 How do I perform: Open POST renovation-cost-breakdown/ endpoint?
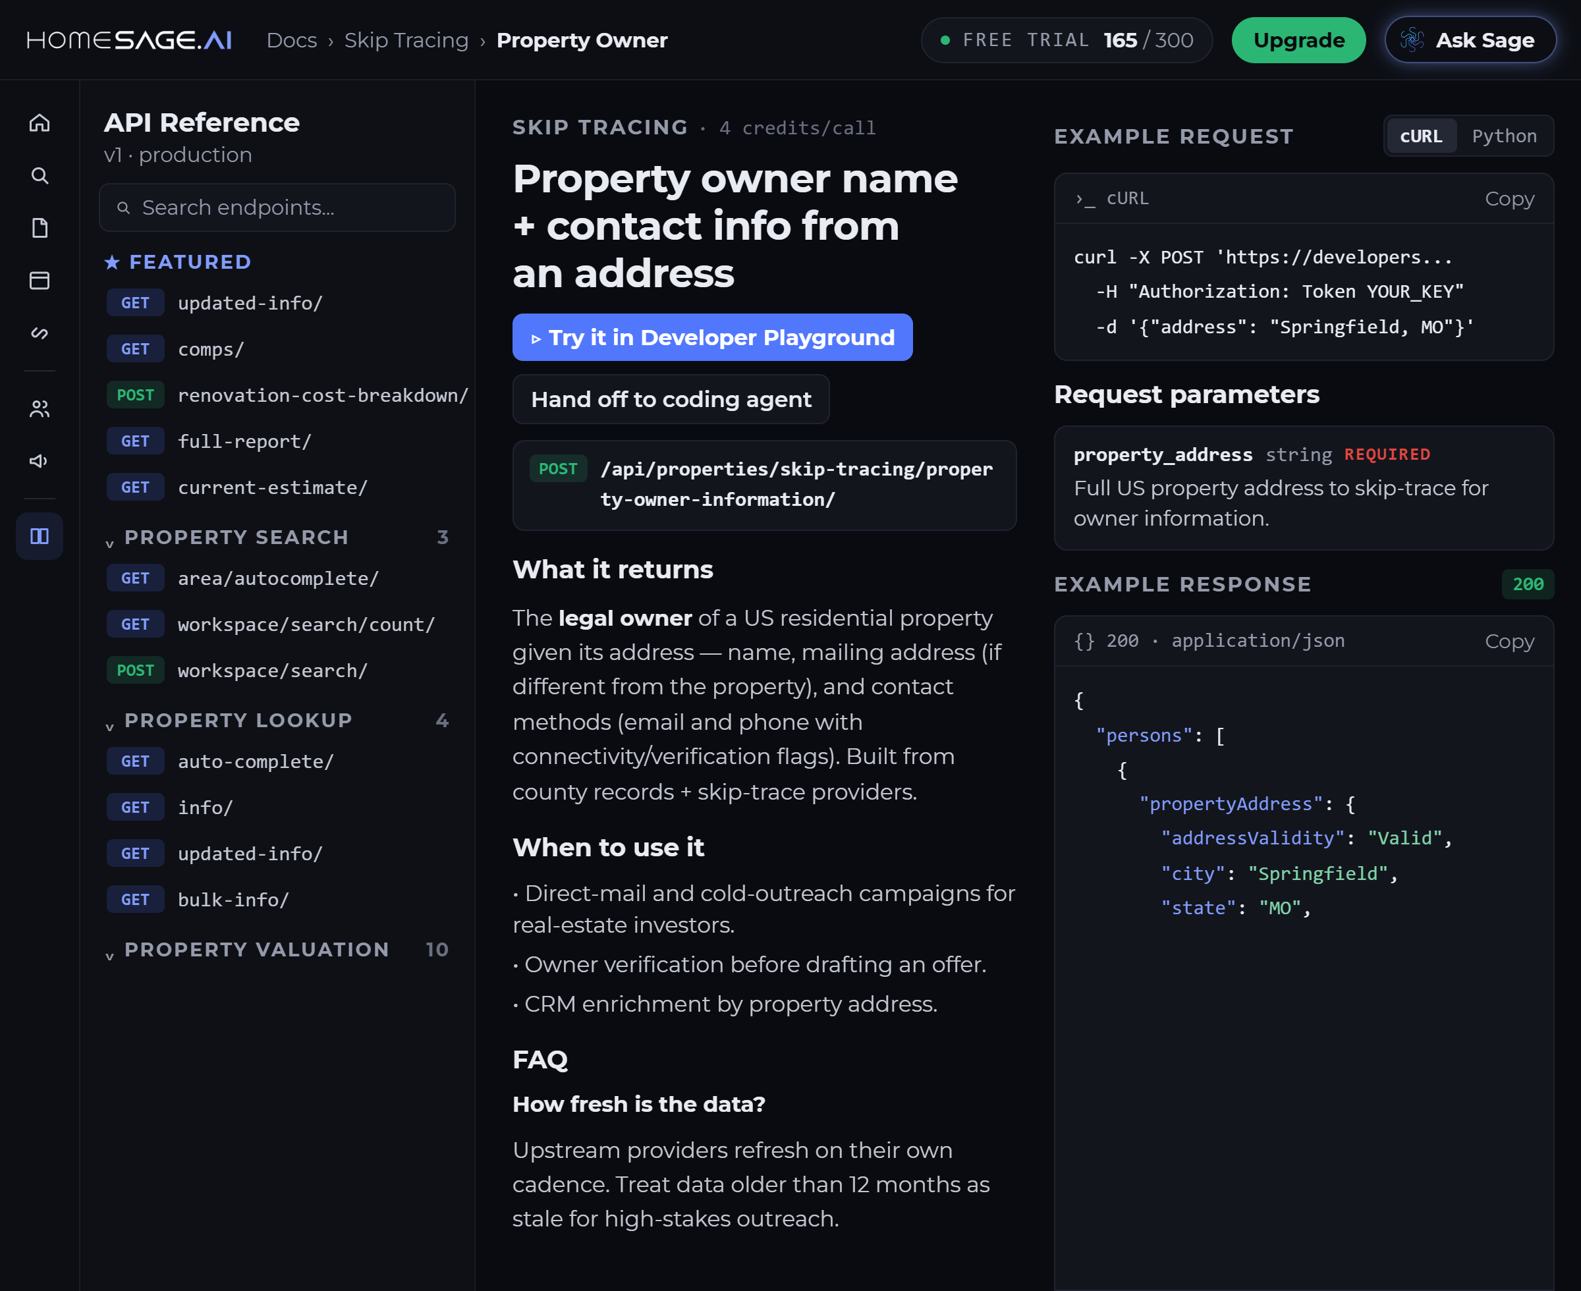click(x=287, y=395)
